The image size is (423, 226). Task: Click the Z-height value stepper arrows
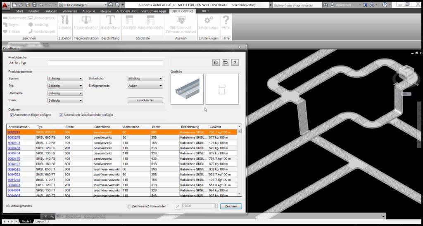pyautogui.click(x=215, y=206)
